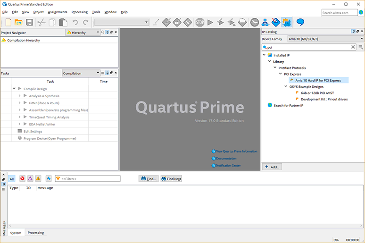Screen dimensions: 365x243
Task: Clear the pci search text
Action: (x=353, y=47)
